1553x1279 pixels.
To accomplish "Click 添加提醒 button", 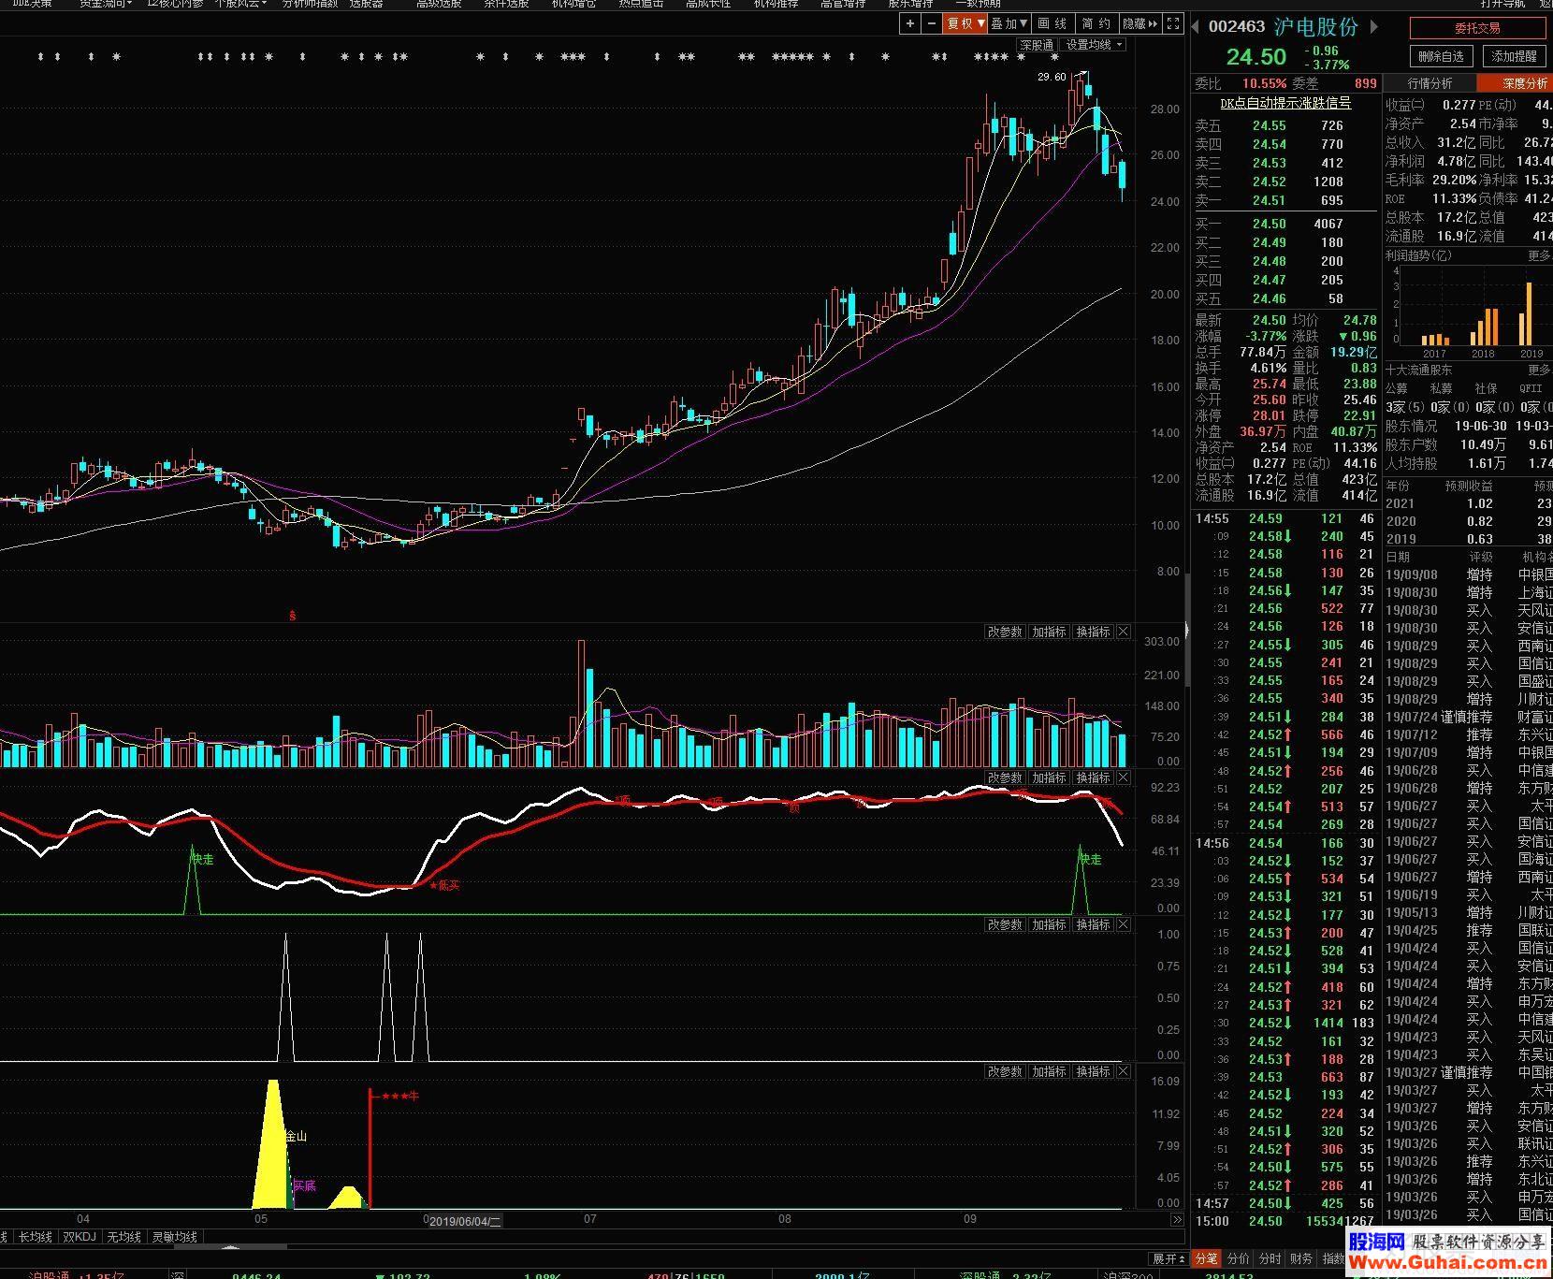I will (1514, 56).
